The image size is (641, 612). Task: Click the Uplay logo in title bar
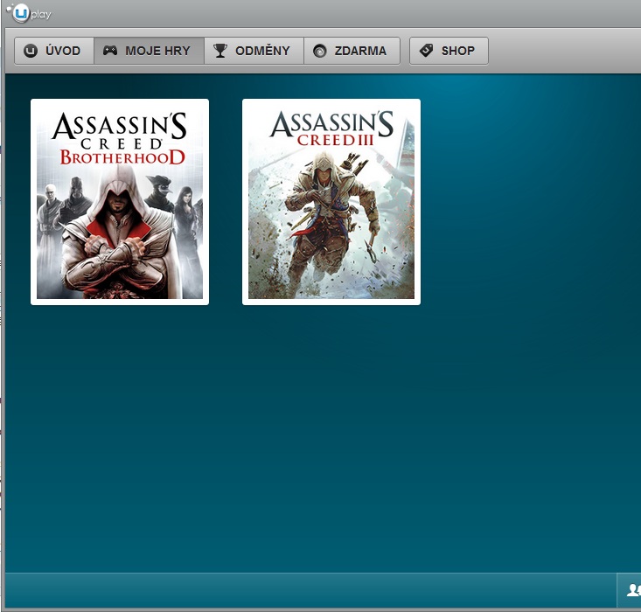tap(30, 13)
